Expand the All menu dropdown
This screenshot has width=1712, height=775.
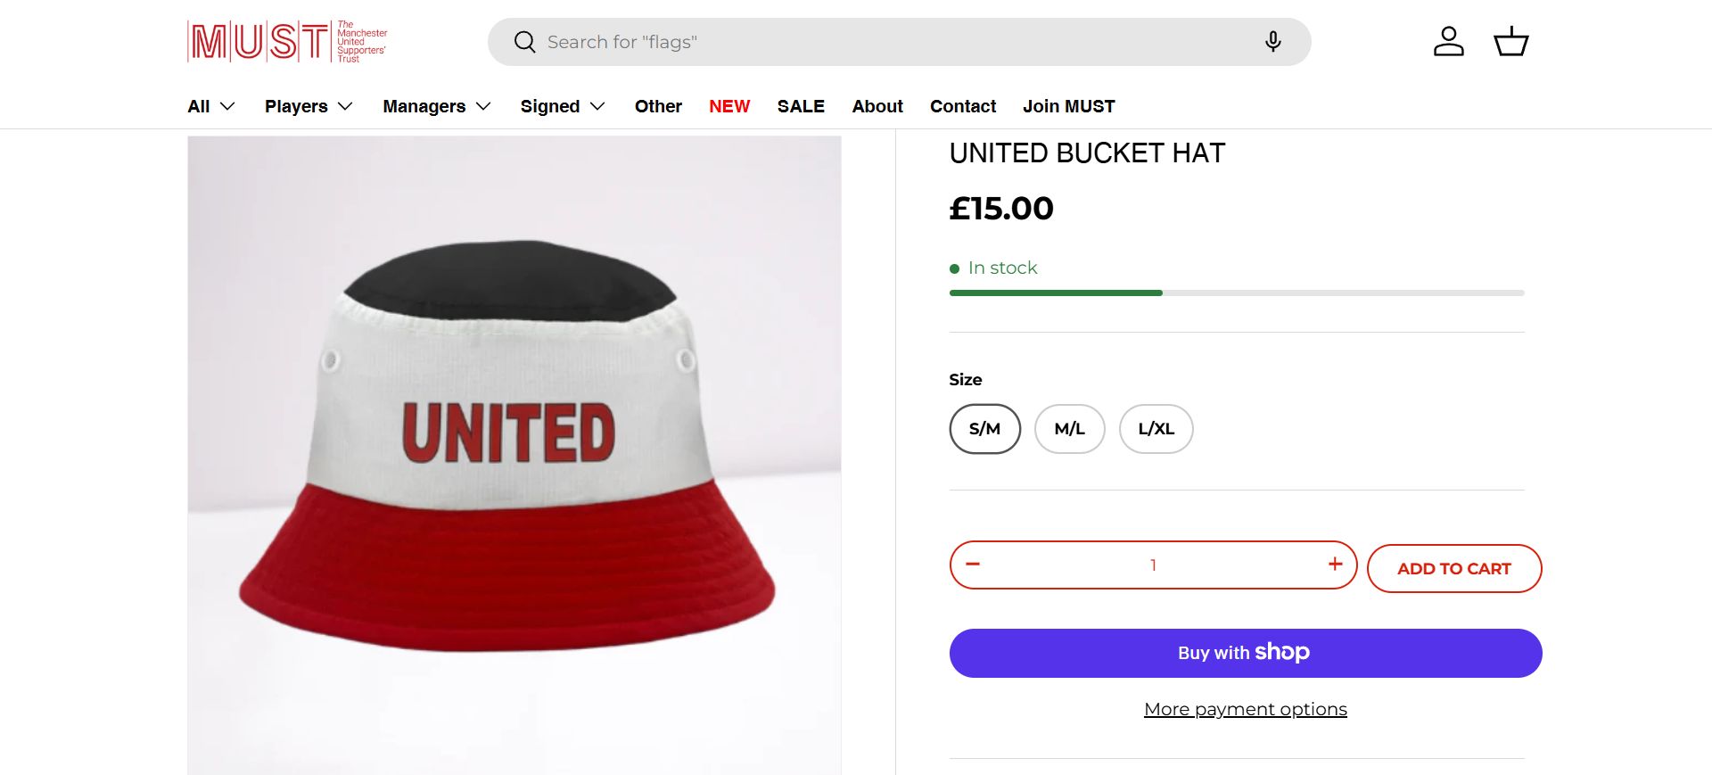coord(211,106)
